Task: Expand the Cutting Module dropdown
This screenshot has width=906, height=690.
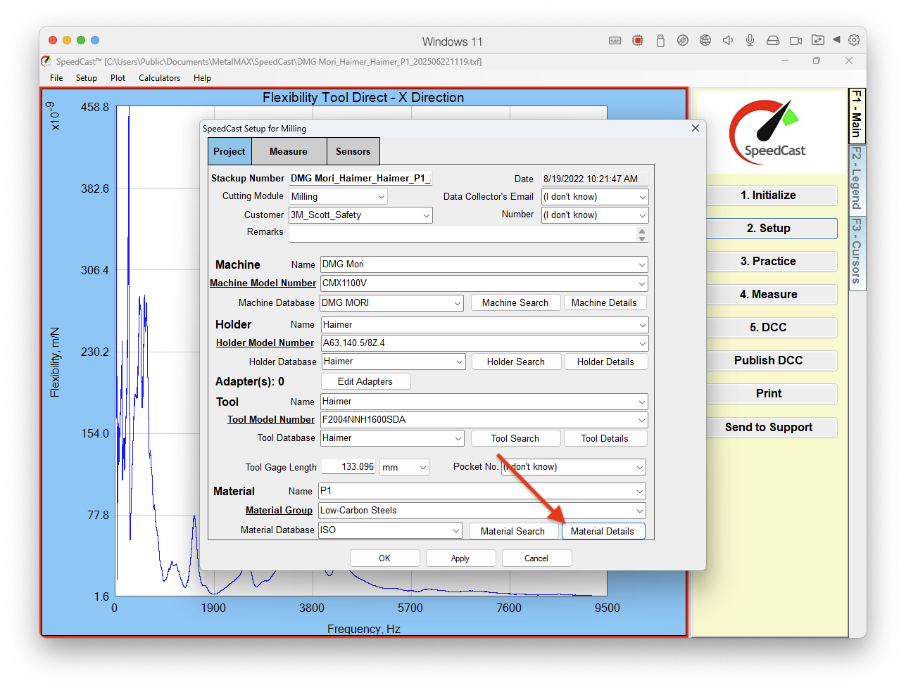Action: [381, 197]
